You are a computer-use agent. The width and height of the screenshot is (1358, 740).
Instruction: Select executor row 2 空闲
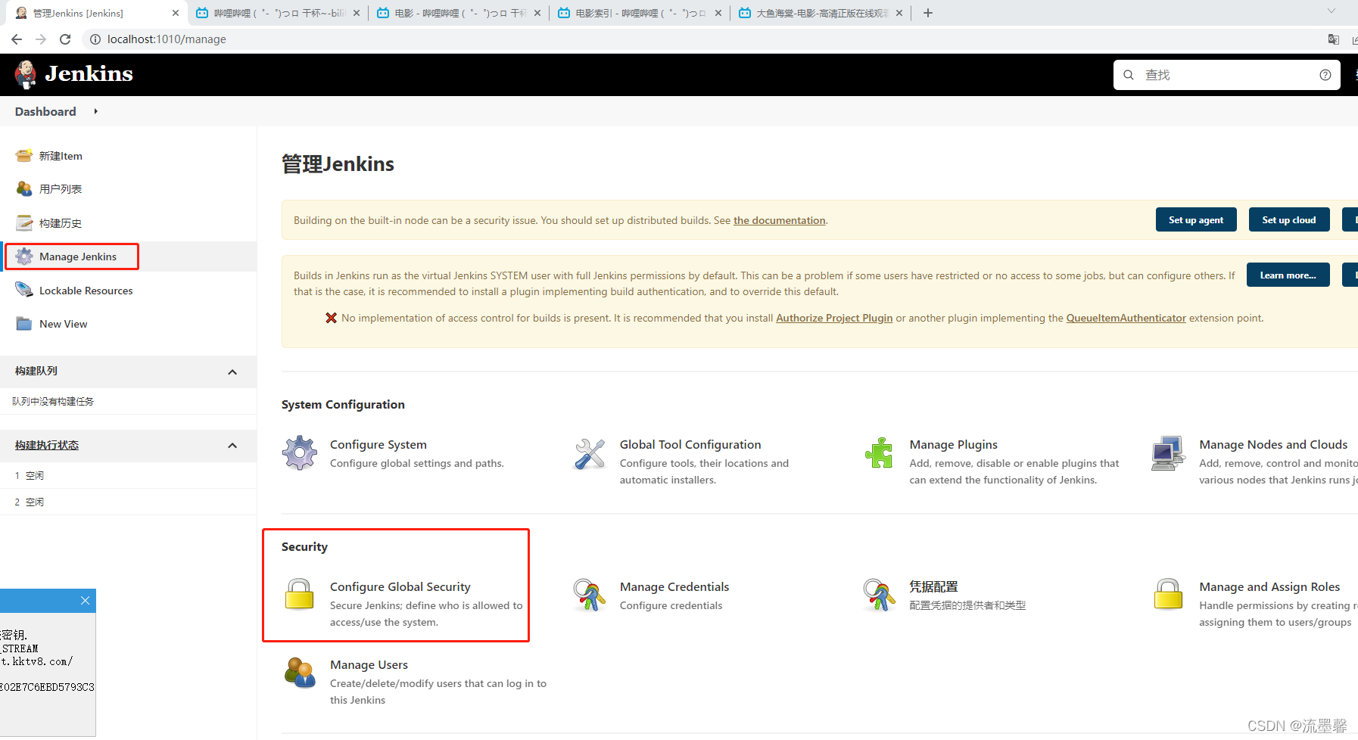(x=129, y=502)
